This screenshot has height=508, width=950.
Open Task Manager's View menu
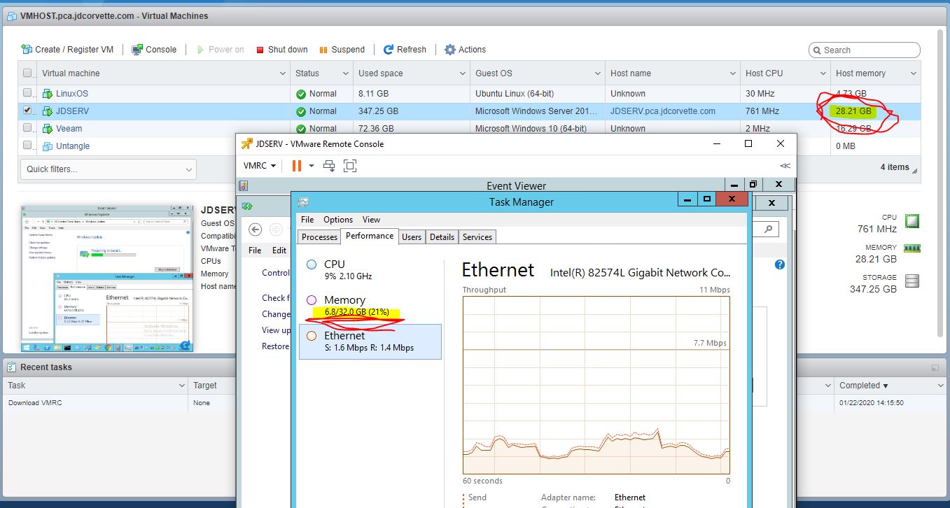coord(372,220)
